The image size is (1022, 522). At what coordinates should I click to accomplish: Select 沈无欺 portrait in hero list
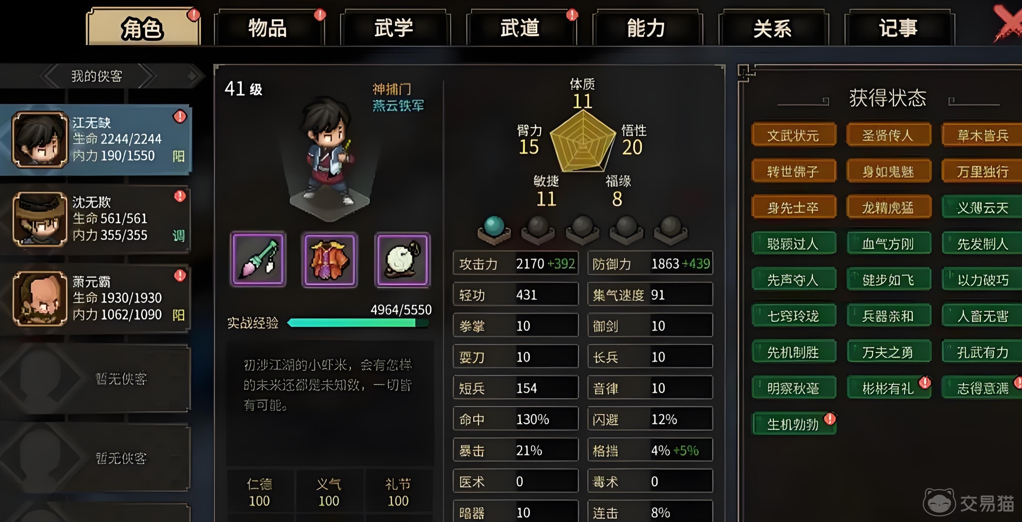click(x=40, y=219)
